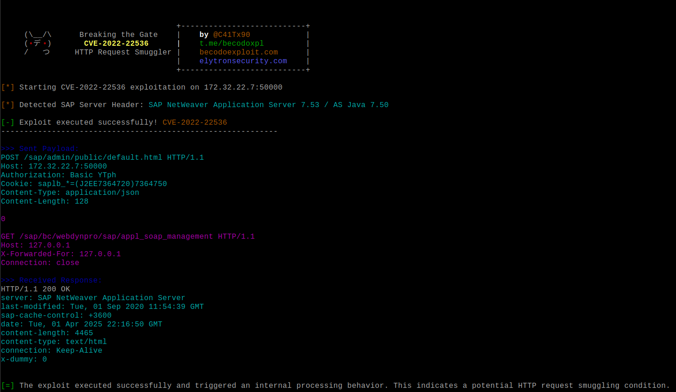Select the POST /sap/admin/public/default.html request line
The width and height of the screenshot is (676, 392).
tap(103, 157)
